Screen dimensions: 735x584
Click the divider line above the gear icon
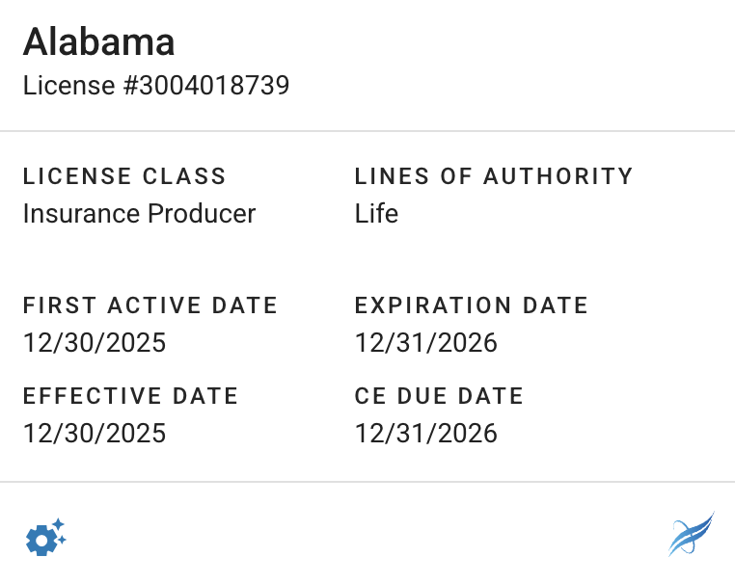click(x=367, y=482)
